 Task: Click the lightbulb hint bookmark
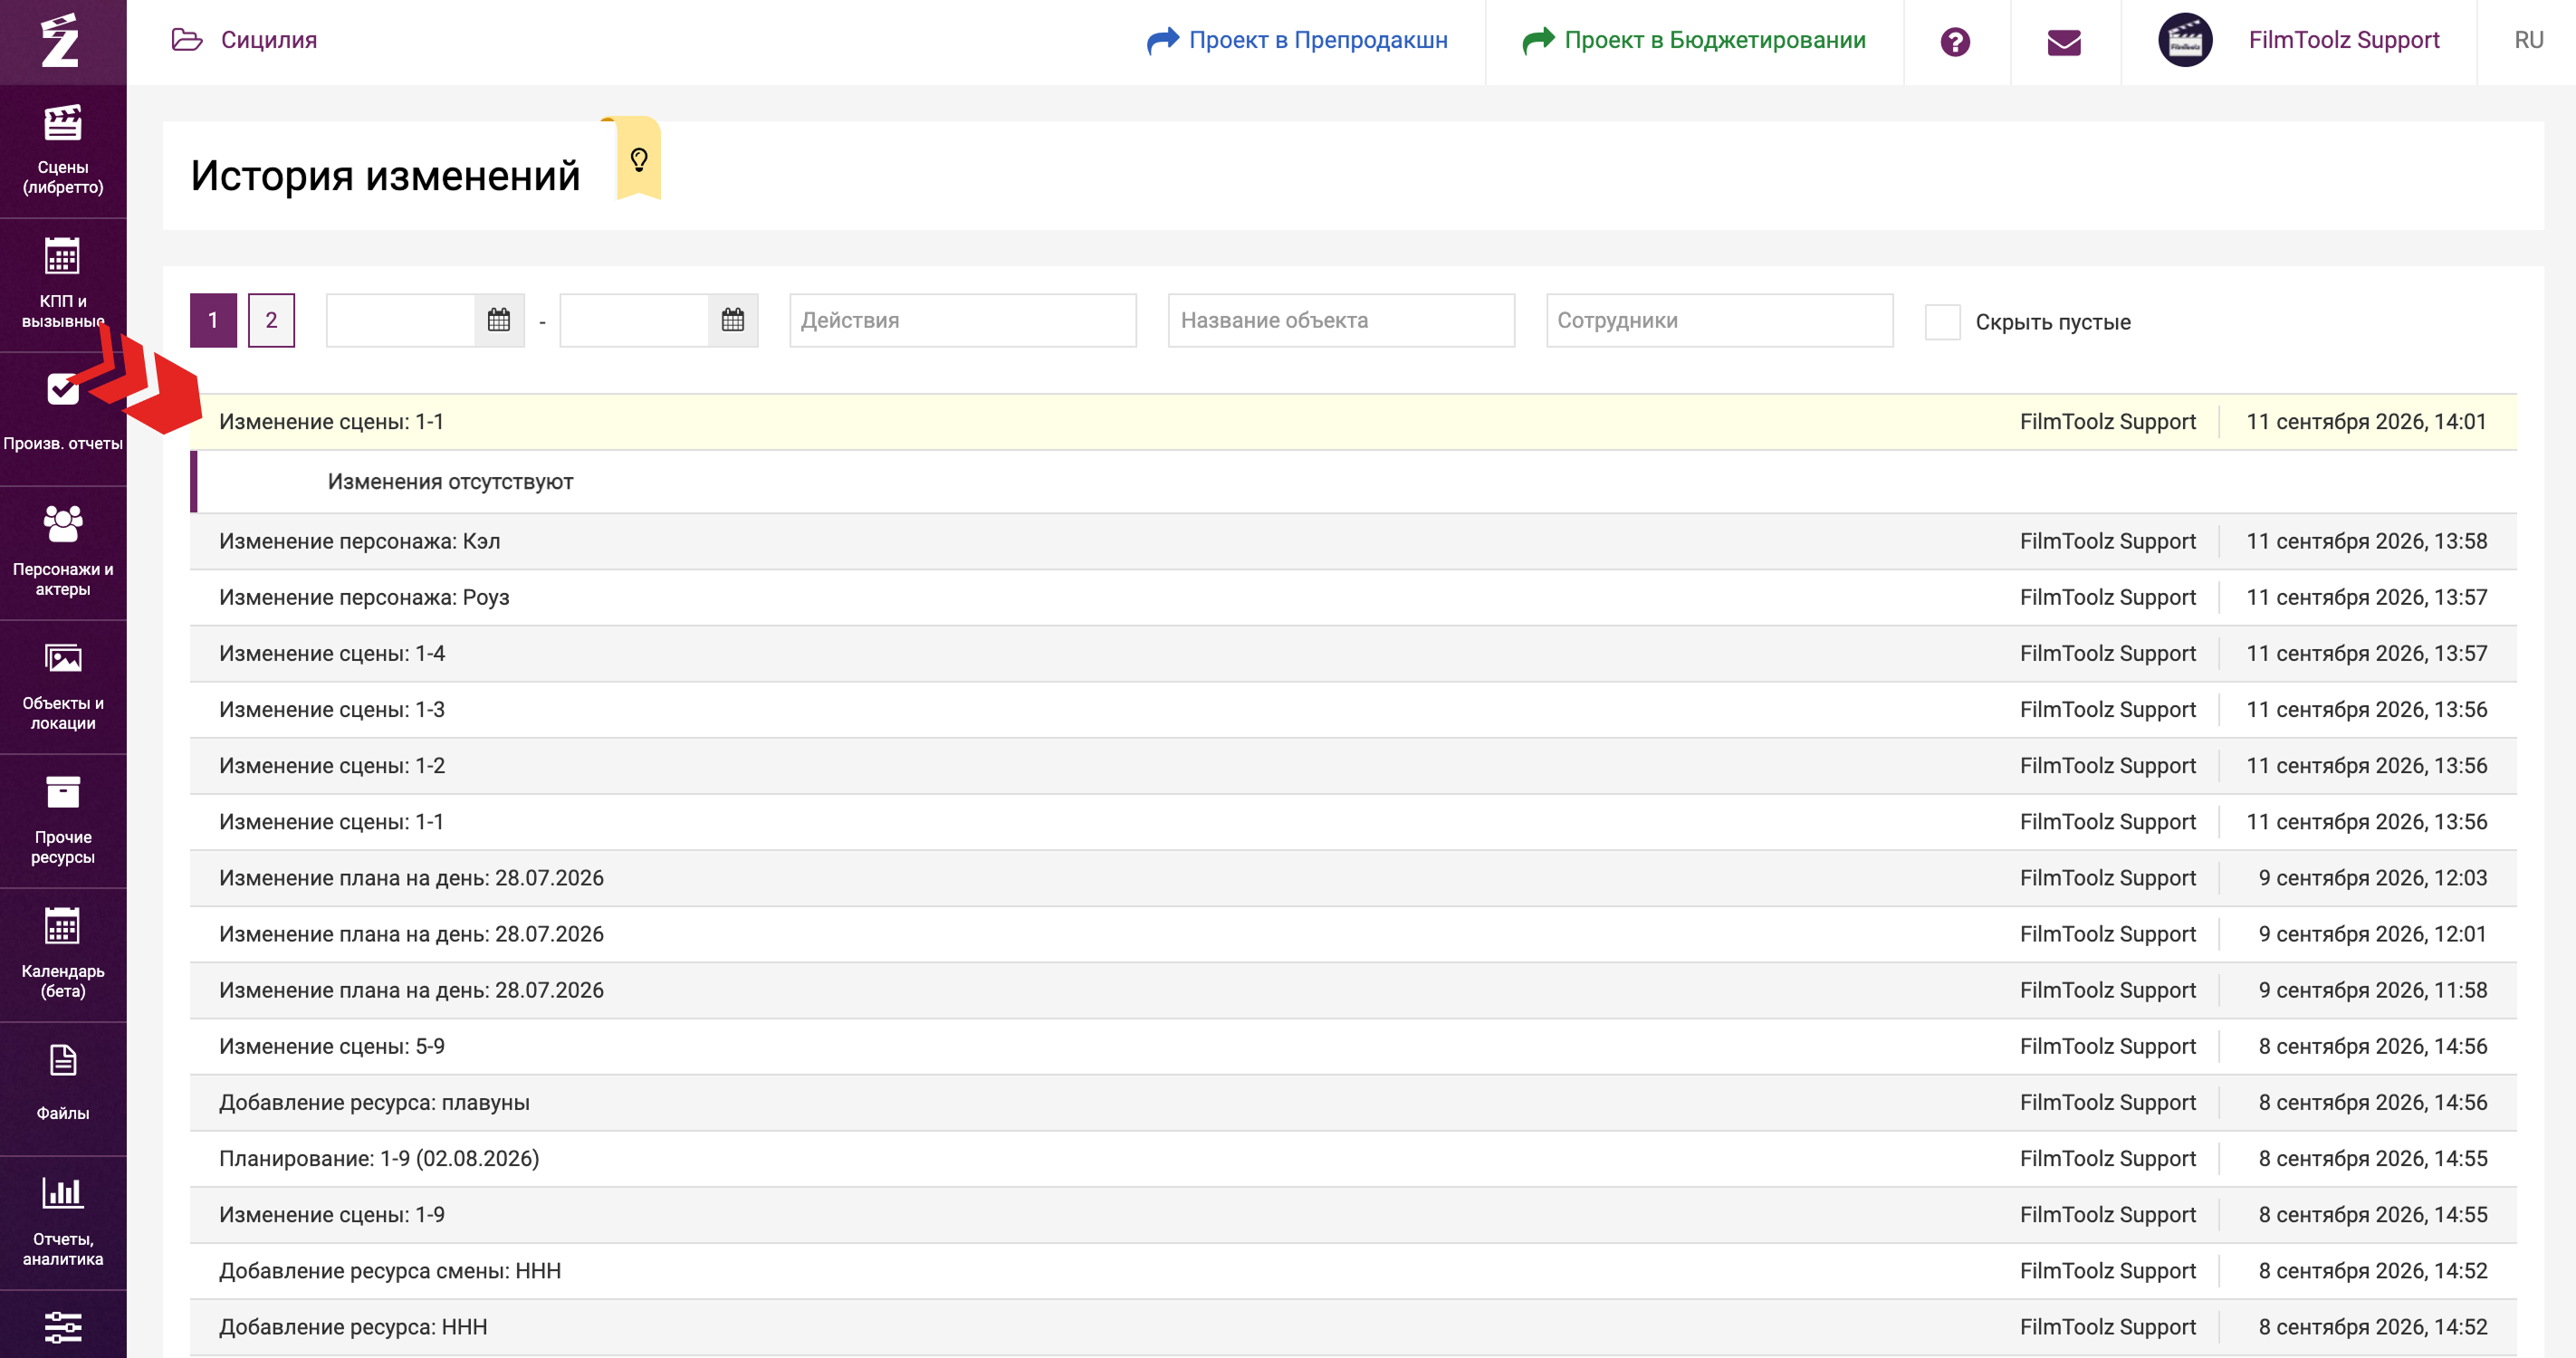pos(639,159)
